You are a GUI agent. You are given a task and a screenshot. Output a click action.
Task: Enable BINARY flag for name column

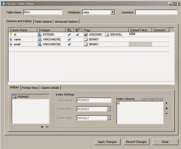(85, 39)
